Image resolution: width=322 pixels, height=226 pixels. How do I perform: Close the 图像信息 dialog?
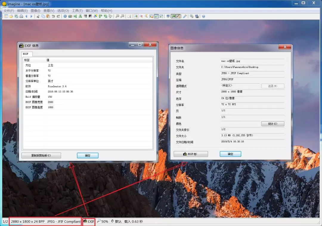(x=285, y=47)
